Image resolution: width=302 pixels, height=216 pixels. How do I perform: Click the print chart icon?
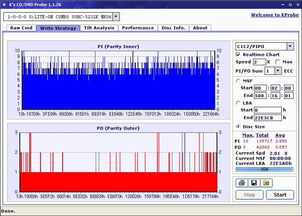pos(242,183)
